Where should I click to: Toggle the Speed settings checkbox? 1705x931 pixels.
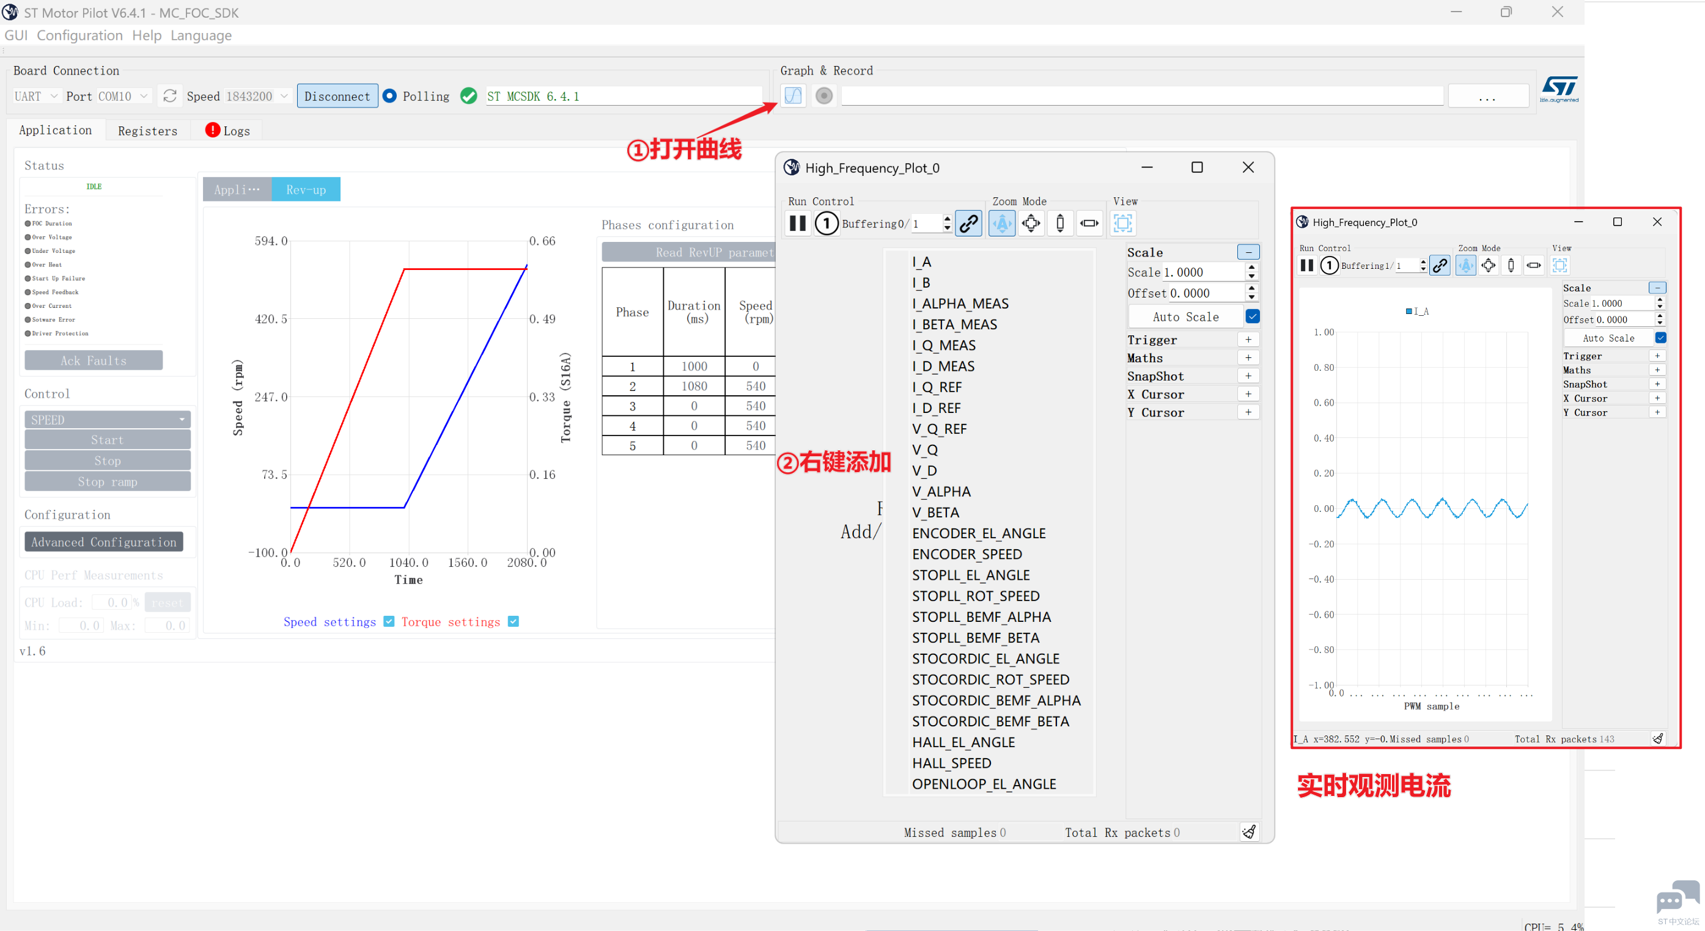(x=389, y=621)
